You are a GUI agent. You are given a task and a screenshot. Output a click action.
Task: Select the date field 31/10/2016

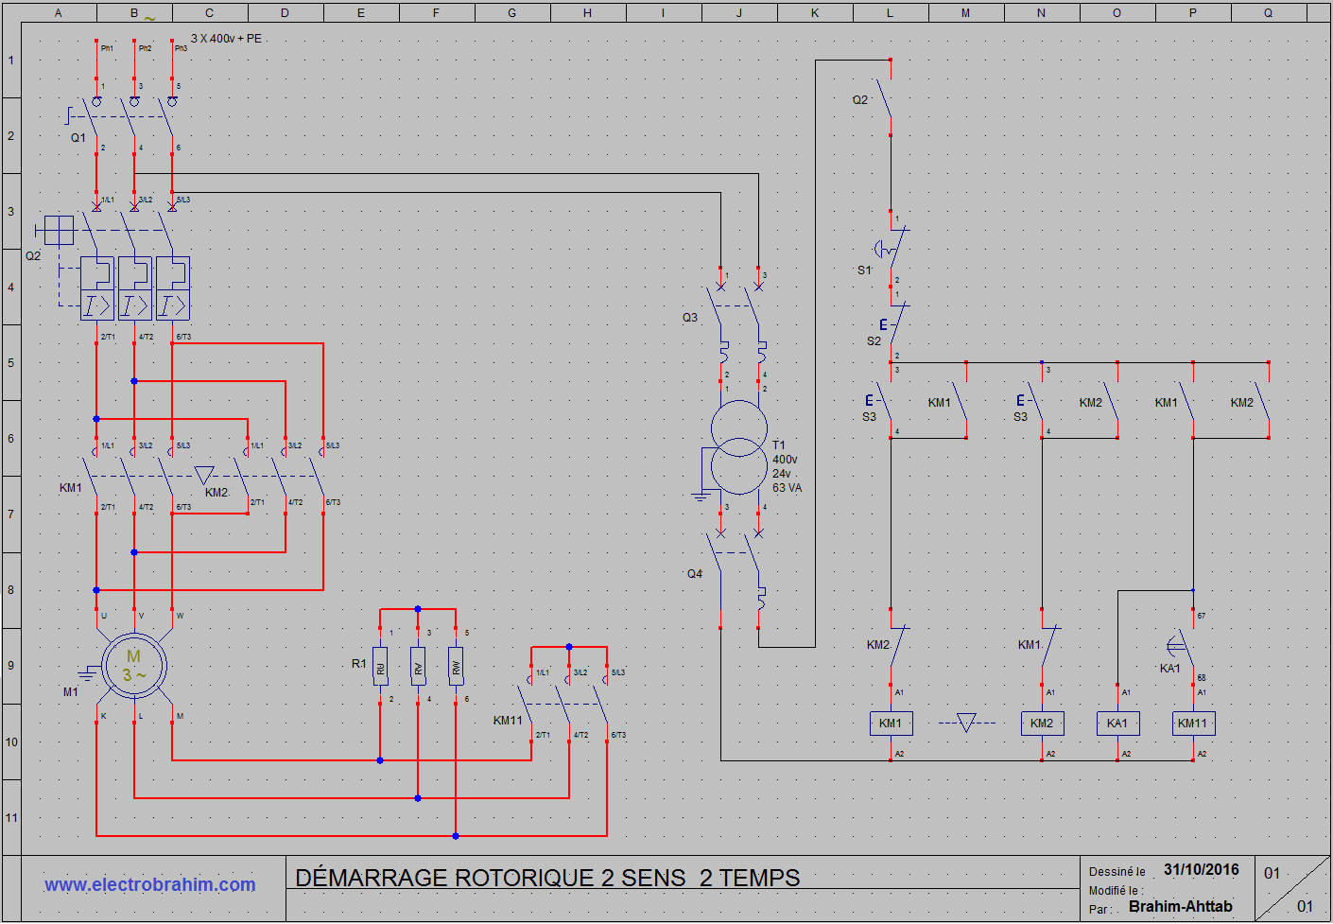click(x=1201, y=869)
